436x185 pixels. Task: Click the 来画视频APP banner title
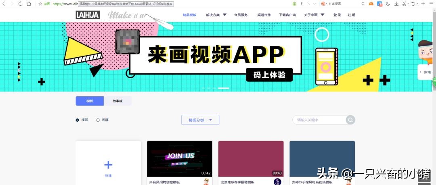point(216,54)
